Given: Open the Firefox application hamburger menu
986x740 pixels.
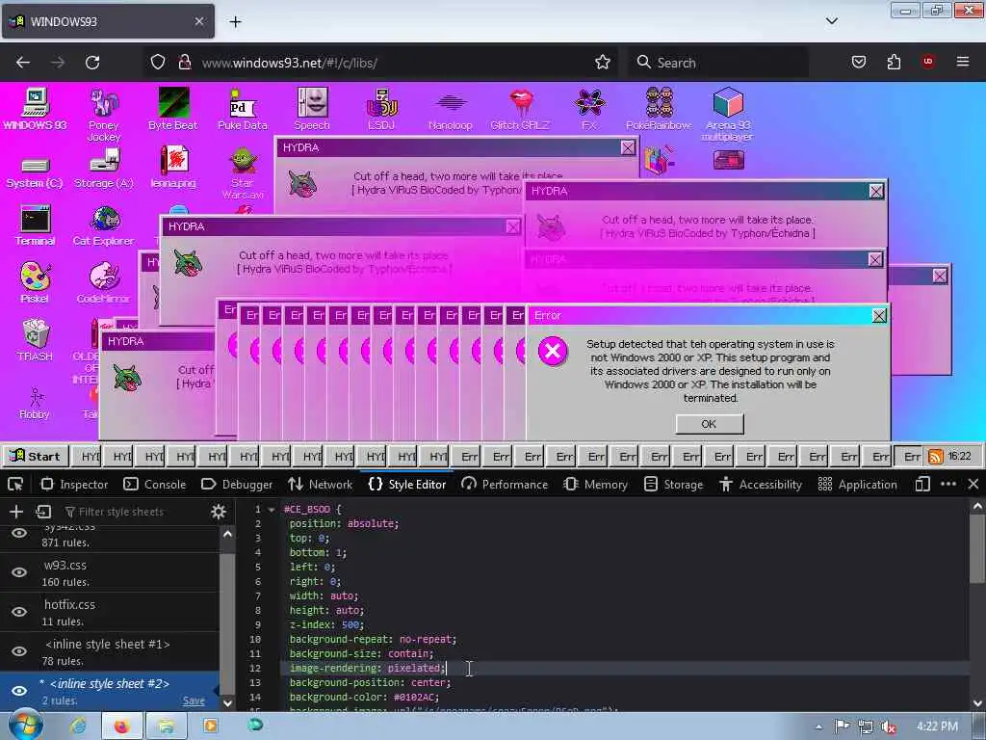Looking at the screenshot, I should [x=962, y=63].
